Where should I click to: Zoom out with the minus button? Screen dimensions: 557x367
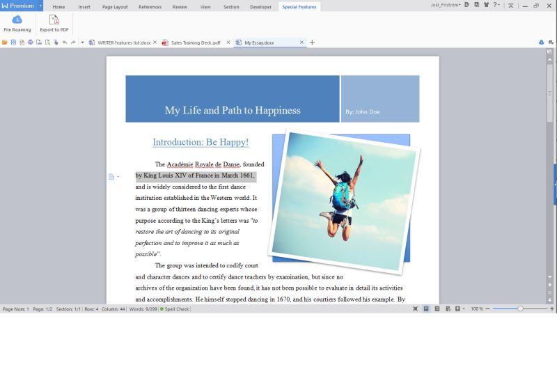[488, 309]
